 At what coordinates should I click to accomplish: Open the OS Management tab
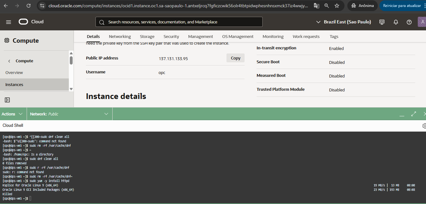click(x=238, y=36)
